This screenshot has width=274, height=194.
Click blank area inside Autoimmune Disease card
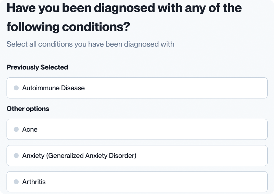[x=176, y=88]
